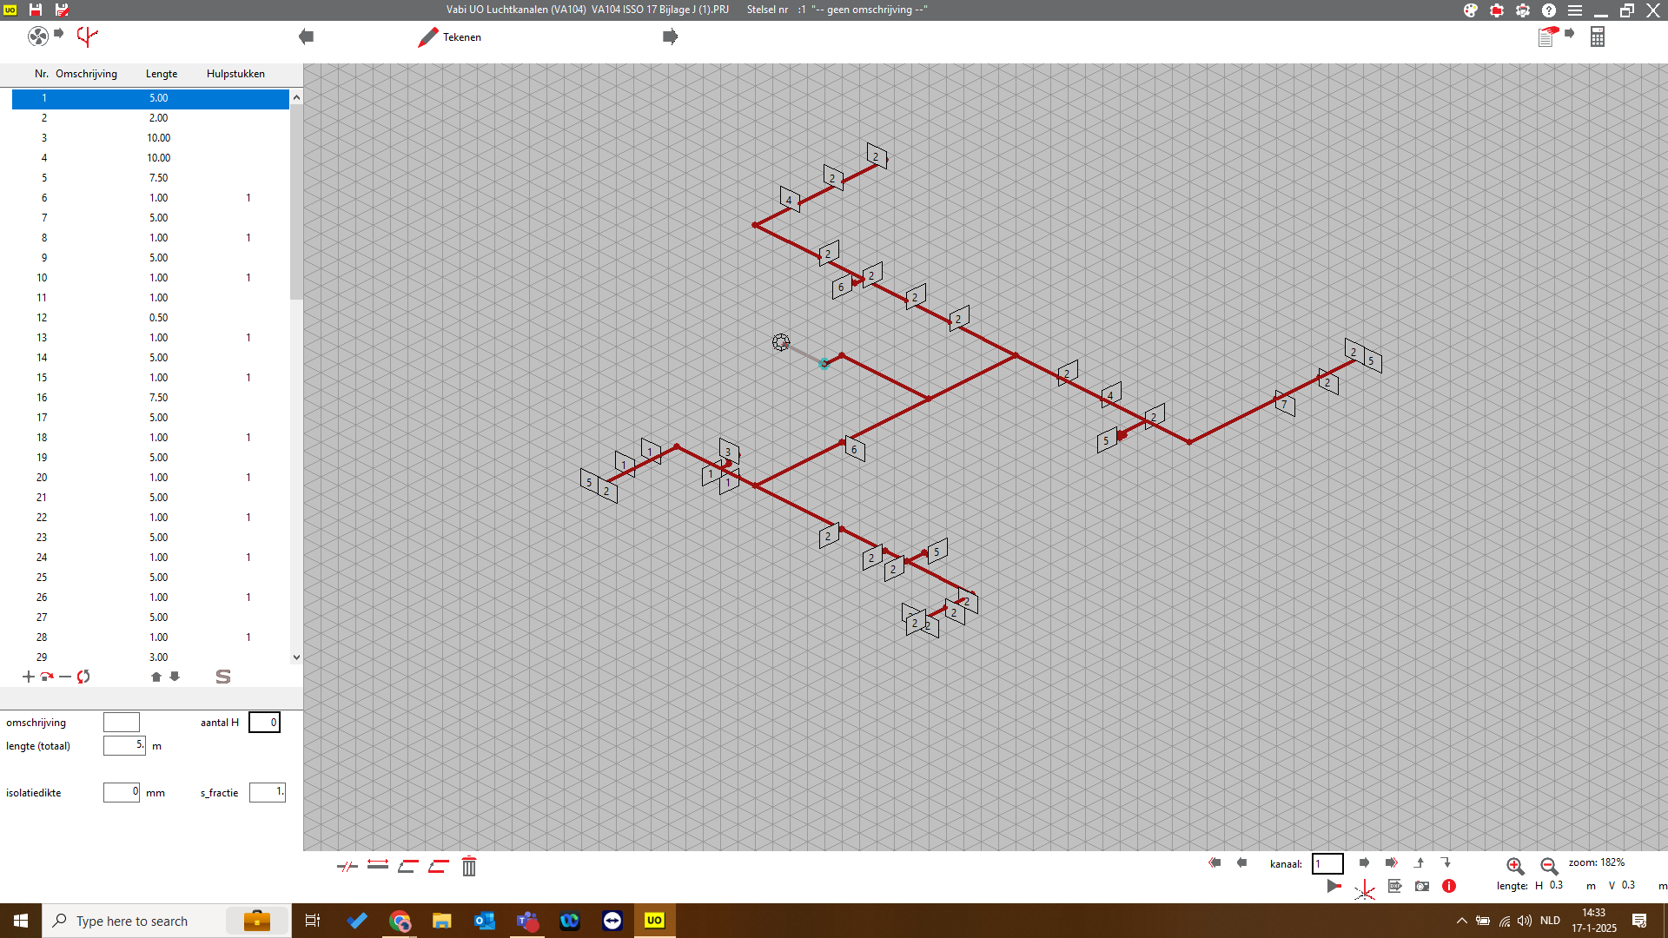Click the S icon below the list
The height and width of the screenshot is (938, 1668).
coord(223,677)
